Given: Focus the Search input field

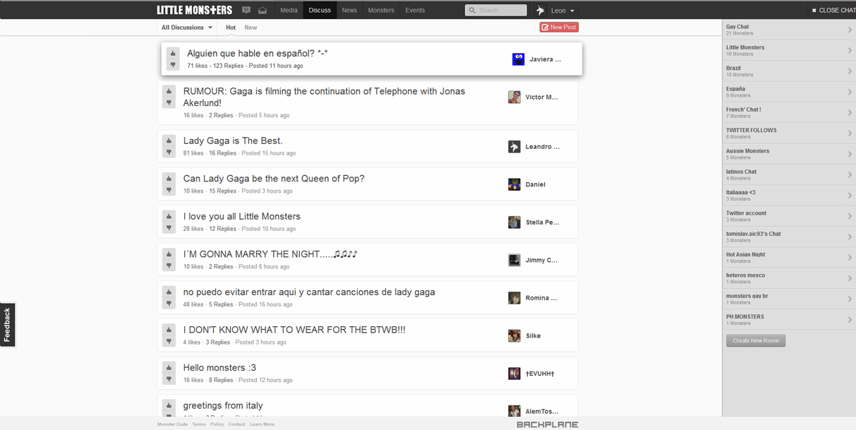Looking at the screenshot, I should pos(496,11).
